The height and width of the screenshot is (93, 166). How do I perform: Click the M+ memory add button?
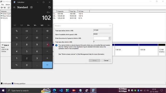pos(28,25)
